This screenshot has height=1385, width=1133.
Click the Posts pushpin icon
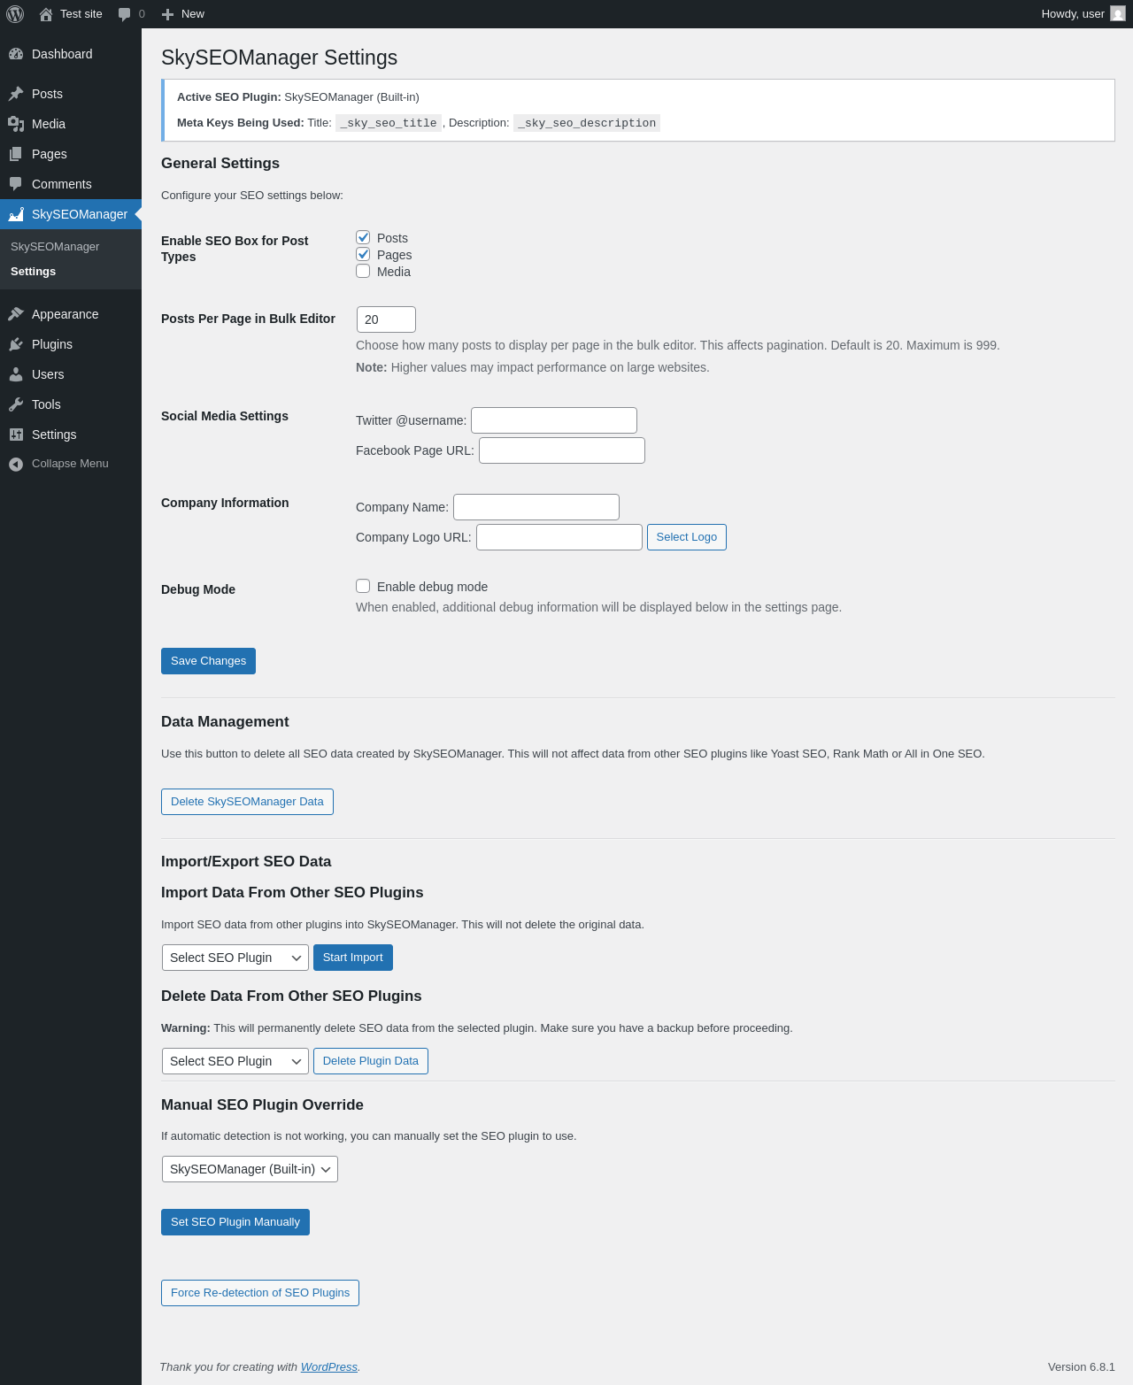coord(16,94)
